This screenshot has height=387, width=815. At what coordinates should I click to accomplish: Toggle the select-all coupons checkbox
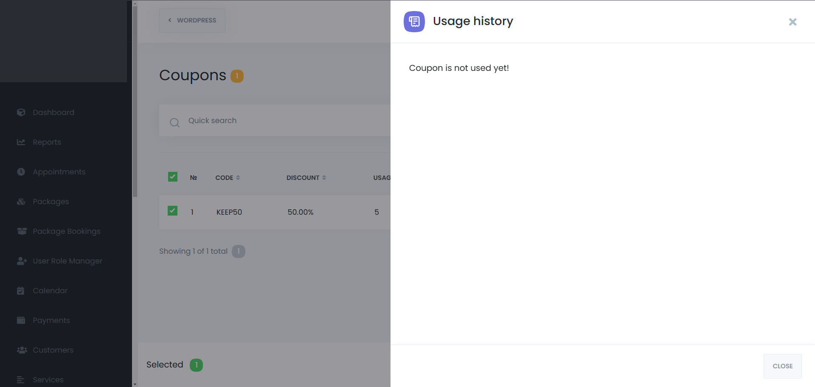173,177
